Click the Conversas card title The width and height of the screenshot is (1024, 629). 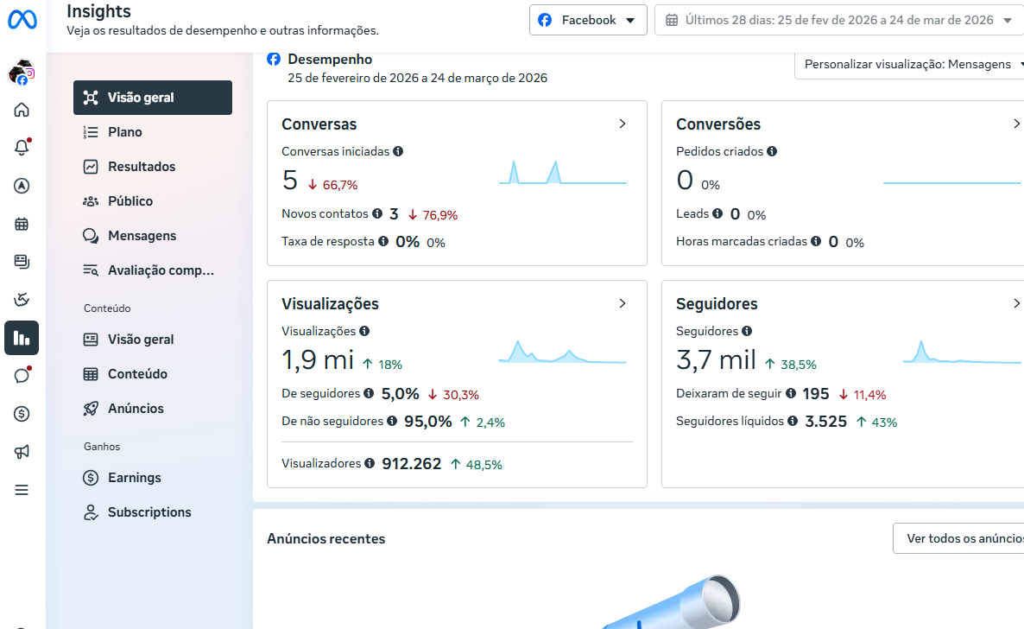click(319, 124)
